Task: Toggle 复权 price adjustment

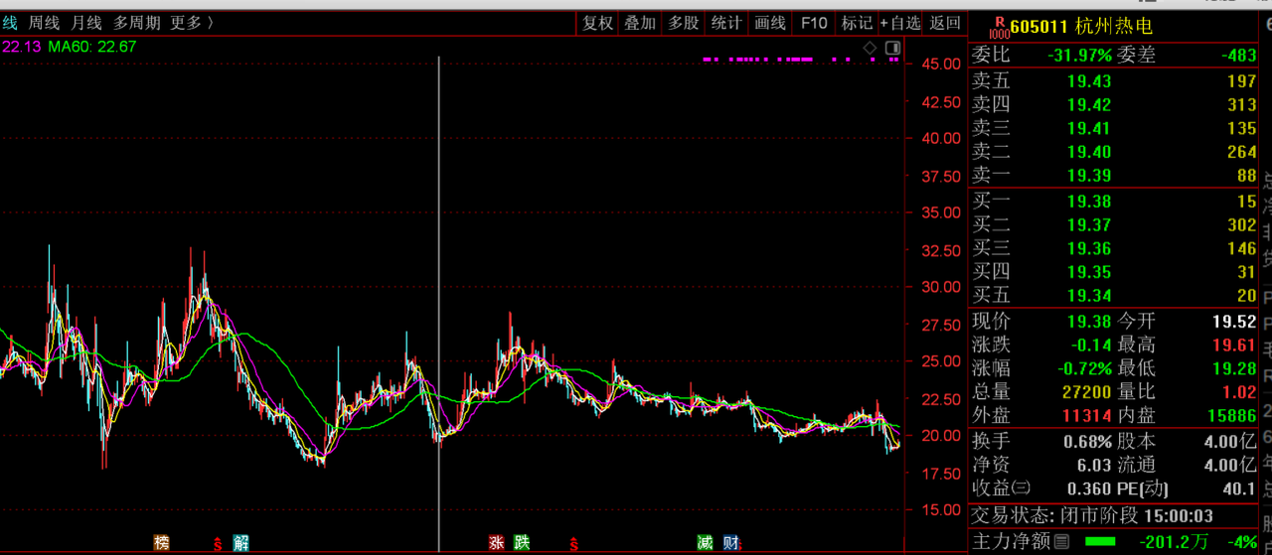Action: click(x=597, y=23)
